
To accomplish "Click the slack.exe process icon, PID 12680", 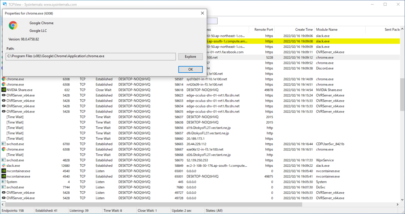I will [4, 166].
